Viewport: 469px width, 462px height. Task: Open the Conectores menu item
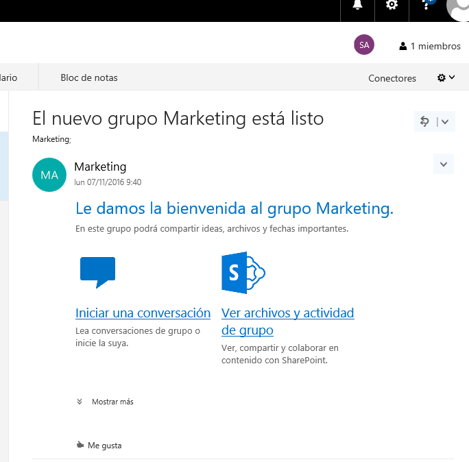coord(392,78)
